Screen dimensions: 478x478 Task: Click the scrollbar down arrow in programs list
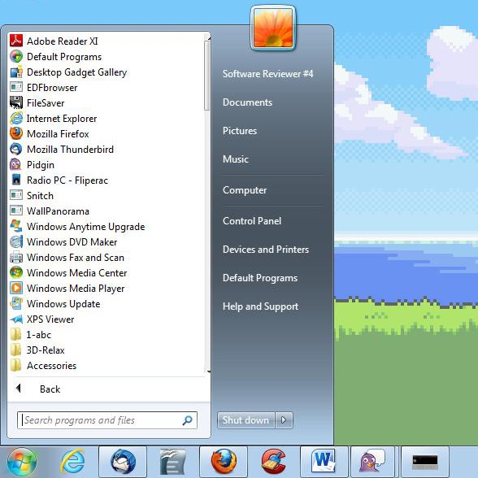point(208,372)
